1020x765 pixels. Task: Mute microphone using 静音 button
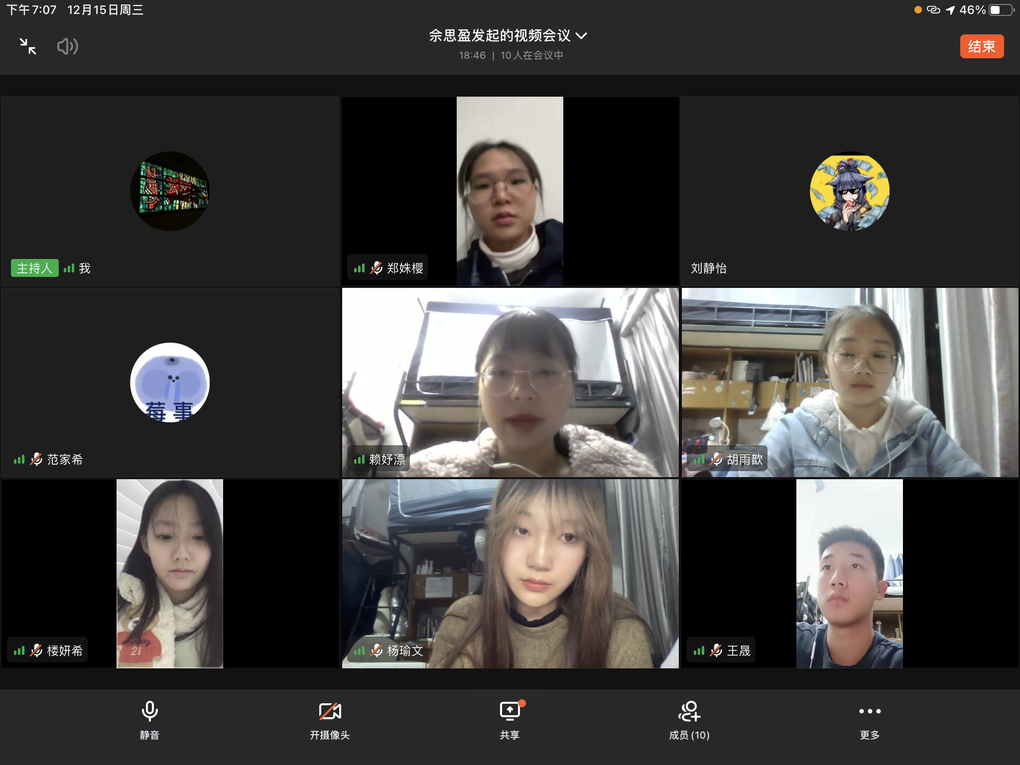point(149,719)
